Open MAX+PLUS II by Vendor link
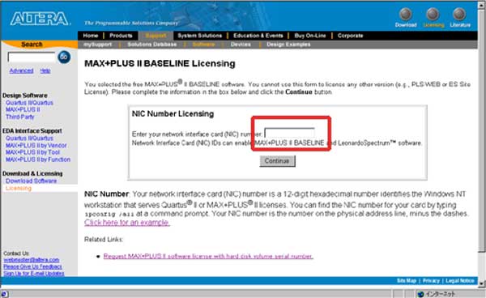 36,145
